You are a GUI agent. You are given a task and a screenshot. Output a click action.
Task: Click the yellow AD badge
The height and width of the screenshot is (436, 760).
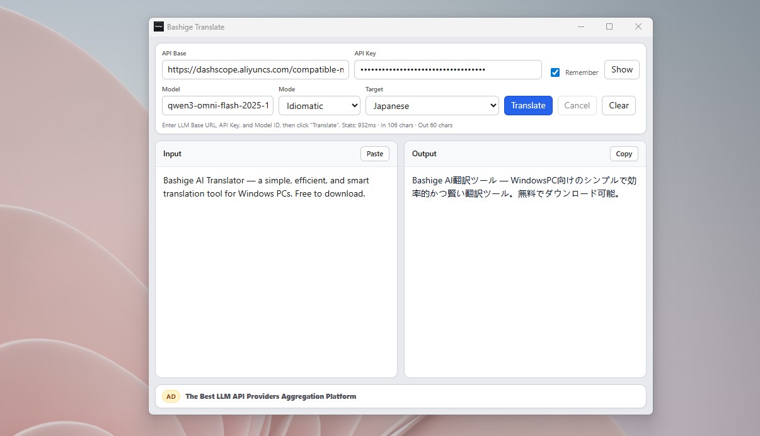[171, 396]
